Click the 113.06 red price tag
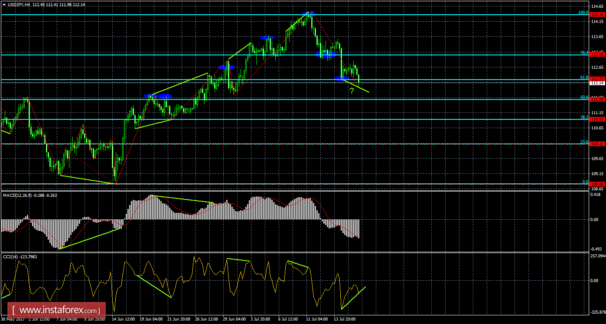This screenshot has width=606, height=324. 598,55
